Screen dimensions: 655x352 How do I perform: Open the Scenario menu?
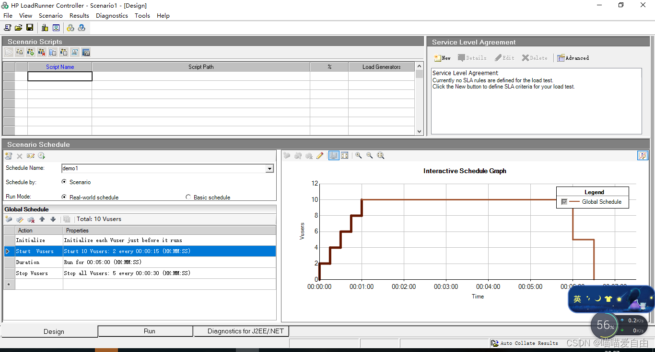51,15
